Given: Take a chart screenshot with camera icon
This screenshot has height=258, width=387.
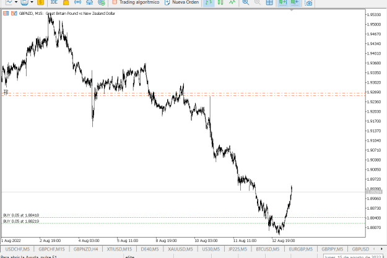Looking at the screenshot, I should (x=308, y=3).
